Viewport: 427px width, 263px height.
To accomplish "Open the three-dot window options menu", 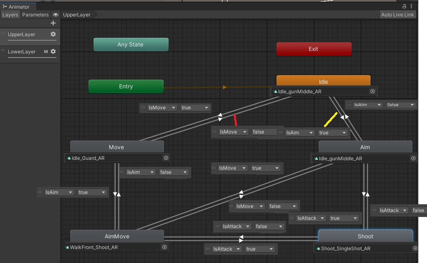I will point(411,6).
